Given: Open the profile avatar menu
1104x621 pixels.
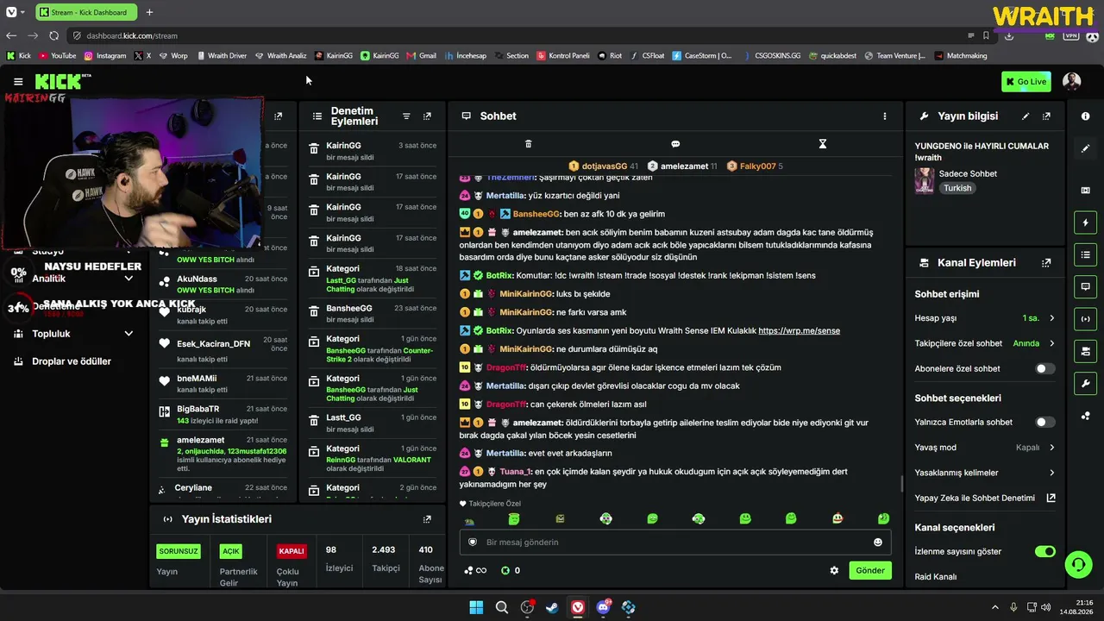Looking at the screenshot, I should [1072, 81].
